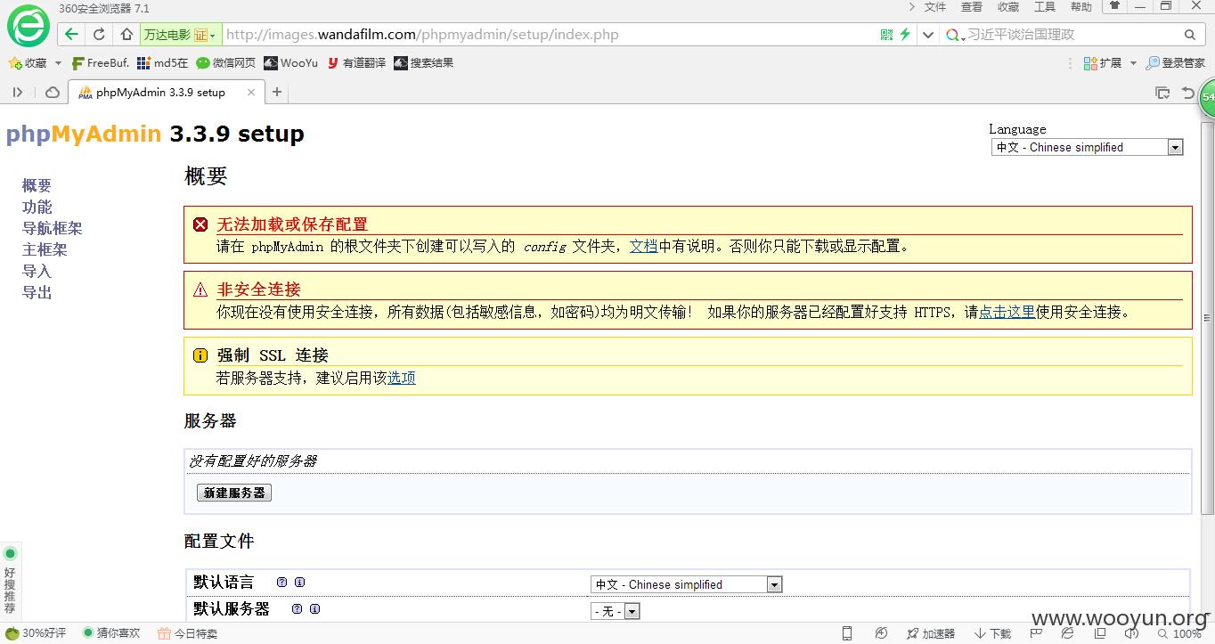The height and width of the screenshot is (644, 1215).
Task: Go to 主框架 in left navigation
Action: (x=45, y=249)
